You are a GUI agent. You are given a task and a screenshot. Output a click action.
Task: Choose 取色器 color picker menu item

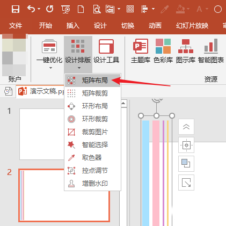click(x=92, y=158)
